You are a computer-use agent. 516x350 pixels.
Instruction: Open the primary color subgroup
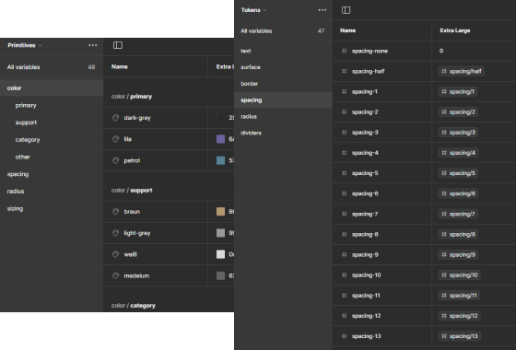click(x=26, y=106)
